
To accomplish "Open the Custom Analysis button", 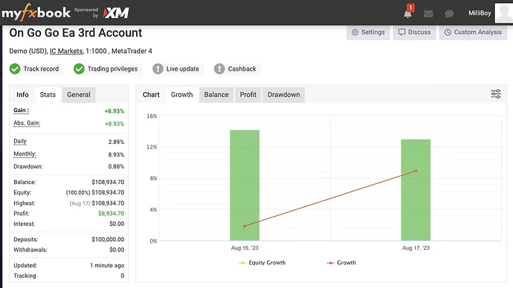I will click(x=473, y=32).
